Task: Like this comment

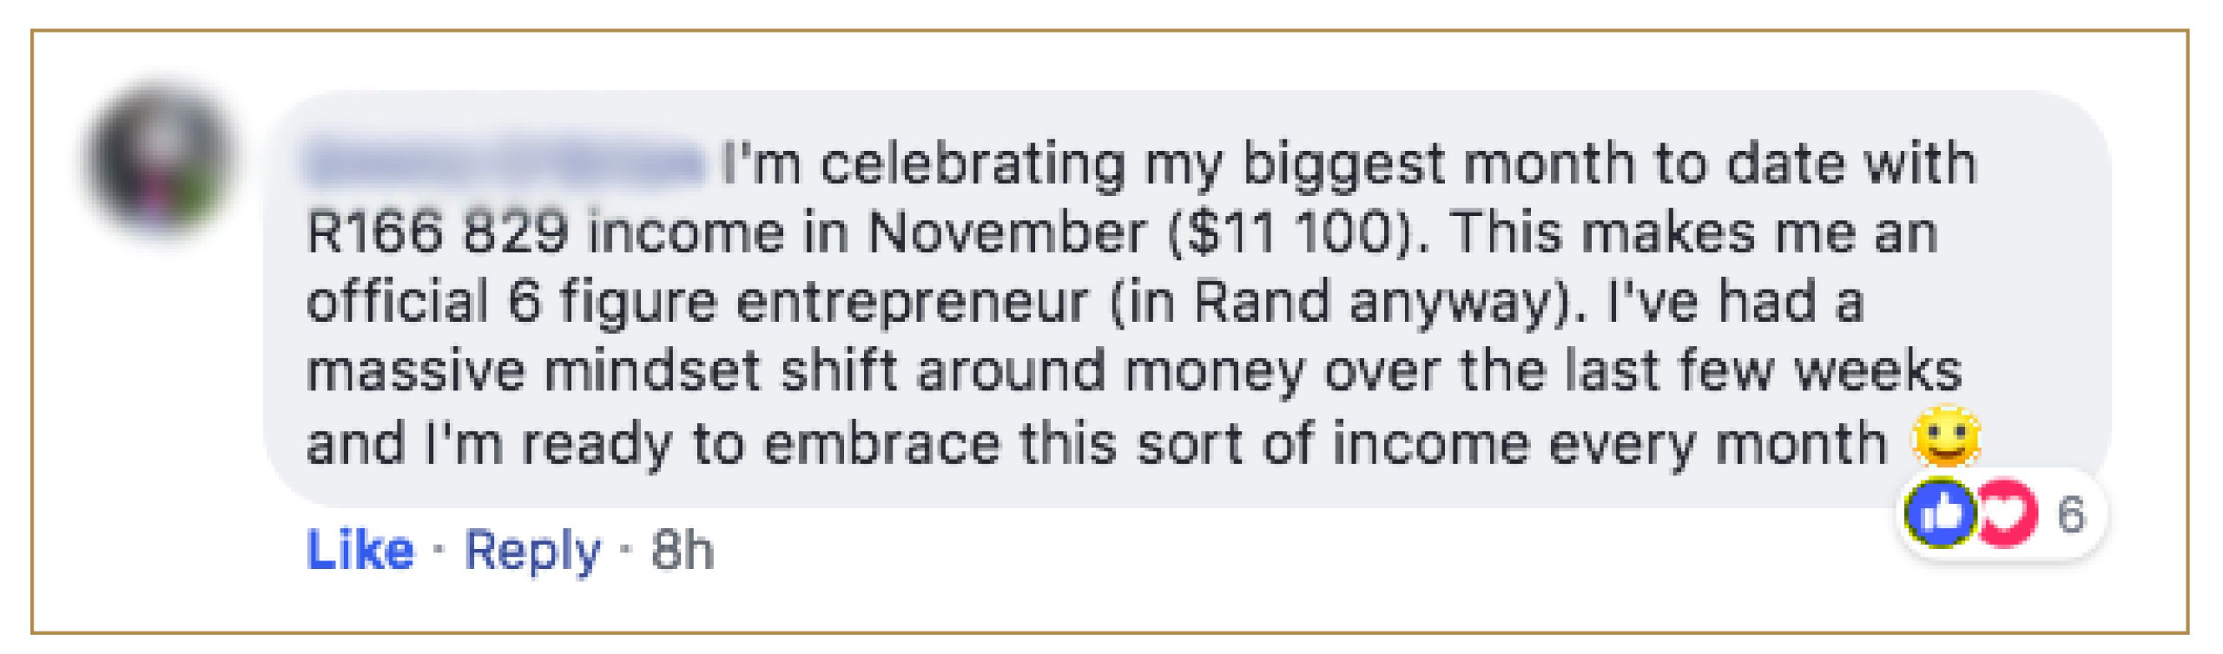Action: click(x=360, y=550)
